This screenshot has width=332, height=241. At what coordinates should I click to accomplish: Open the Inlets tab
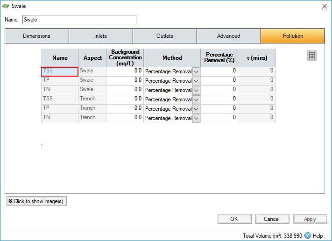101,36
